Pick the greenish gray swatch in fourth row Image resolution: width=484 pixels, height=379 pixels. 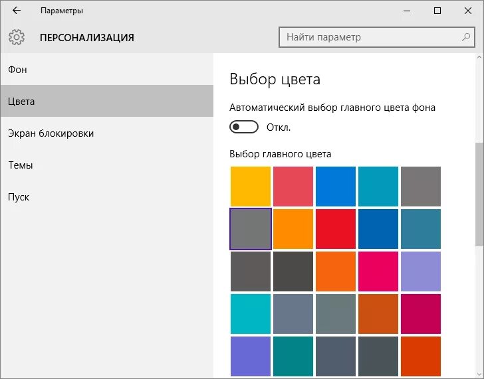pos(336,314)
